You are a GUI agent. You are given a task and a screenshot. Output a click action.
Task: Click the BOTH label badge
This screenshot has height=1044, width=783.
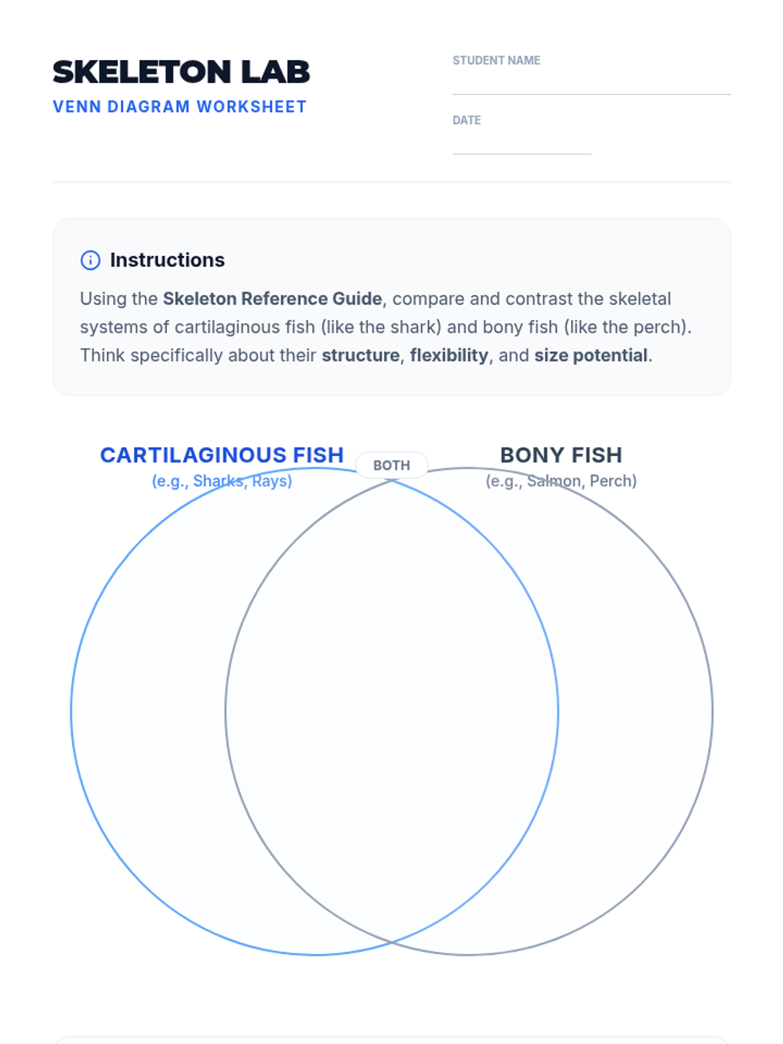pyautogui.click(x=391, y=465)
